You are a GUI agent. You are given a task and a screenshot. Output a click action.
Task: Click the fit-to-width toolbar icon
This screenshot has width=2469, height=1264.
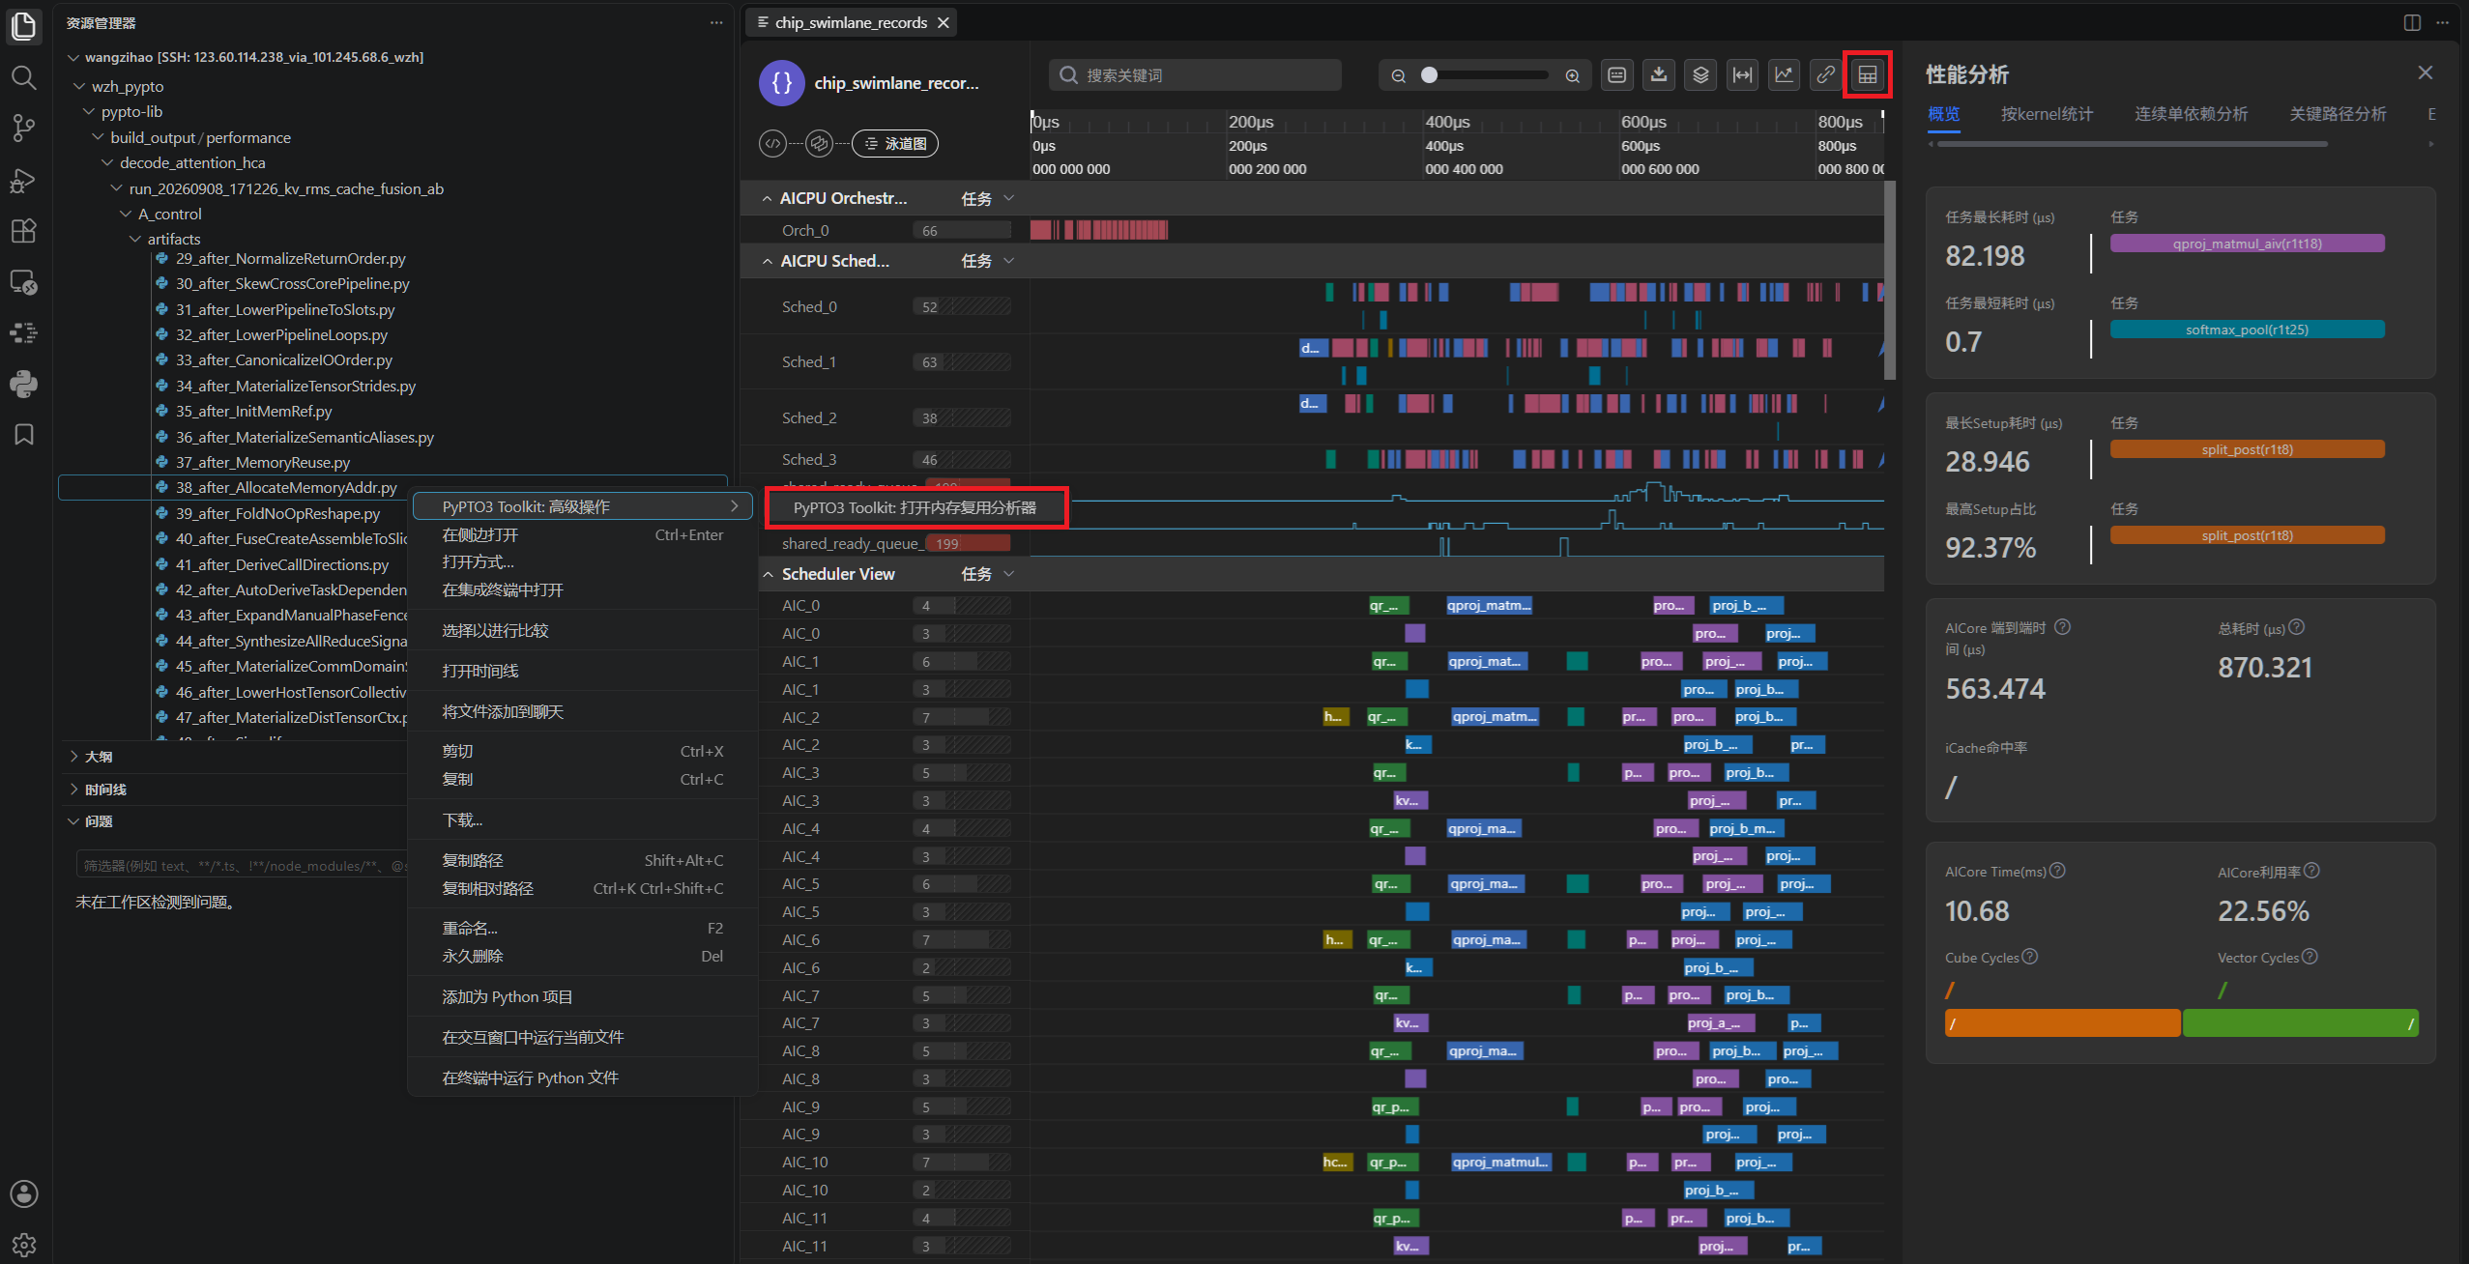click(1742, 74)
